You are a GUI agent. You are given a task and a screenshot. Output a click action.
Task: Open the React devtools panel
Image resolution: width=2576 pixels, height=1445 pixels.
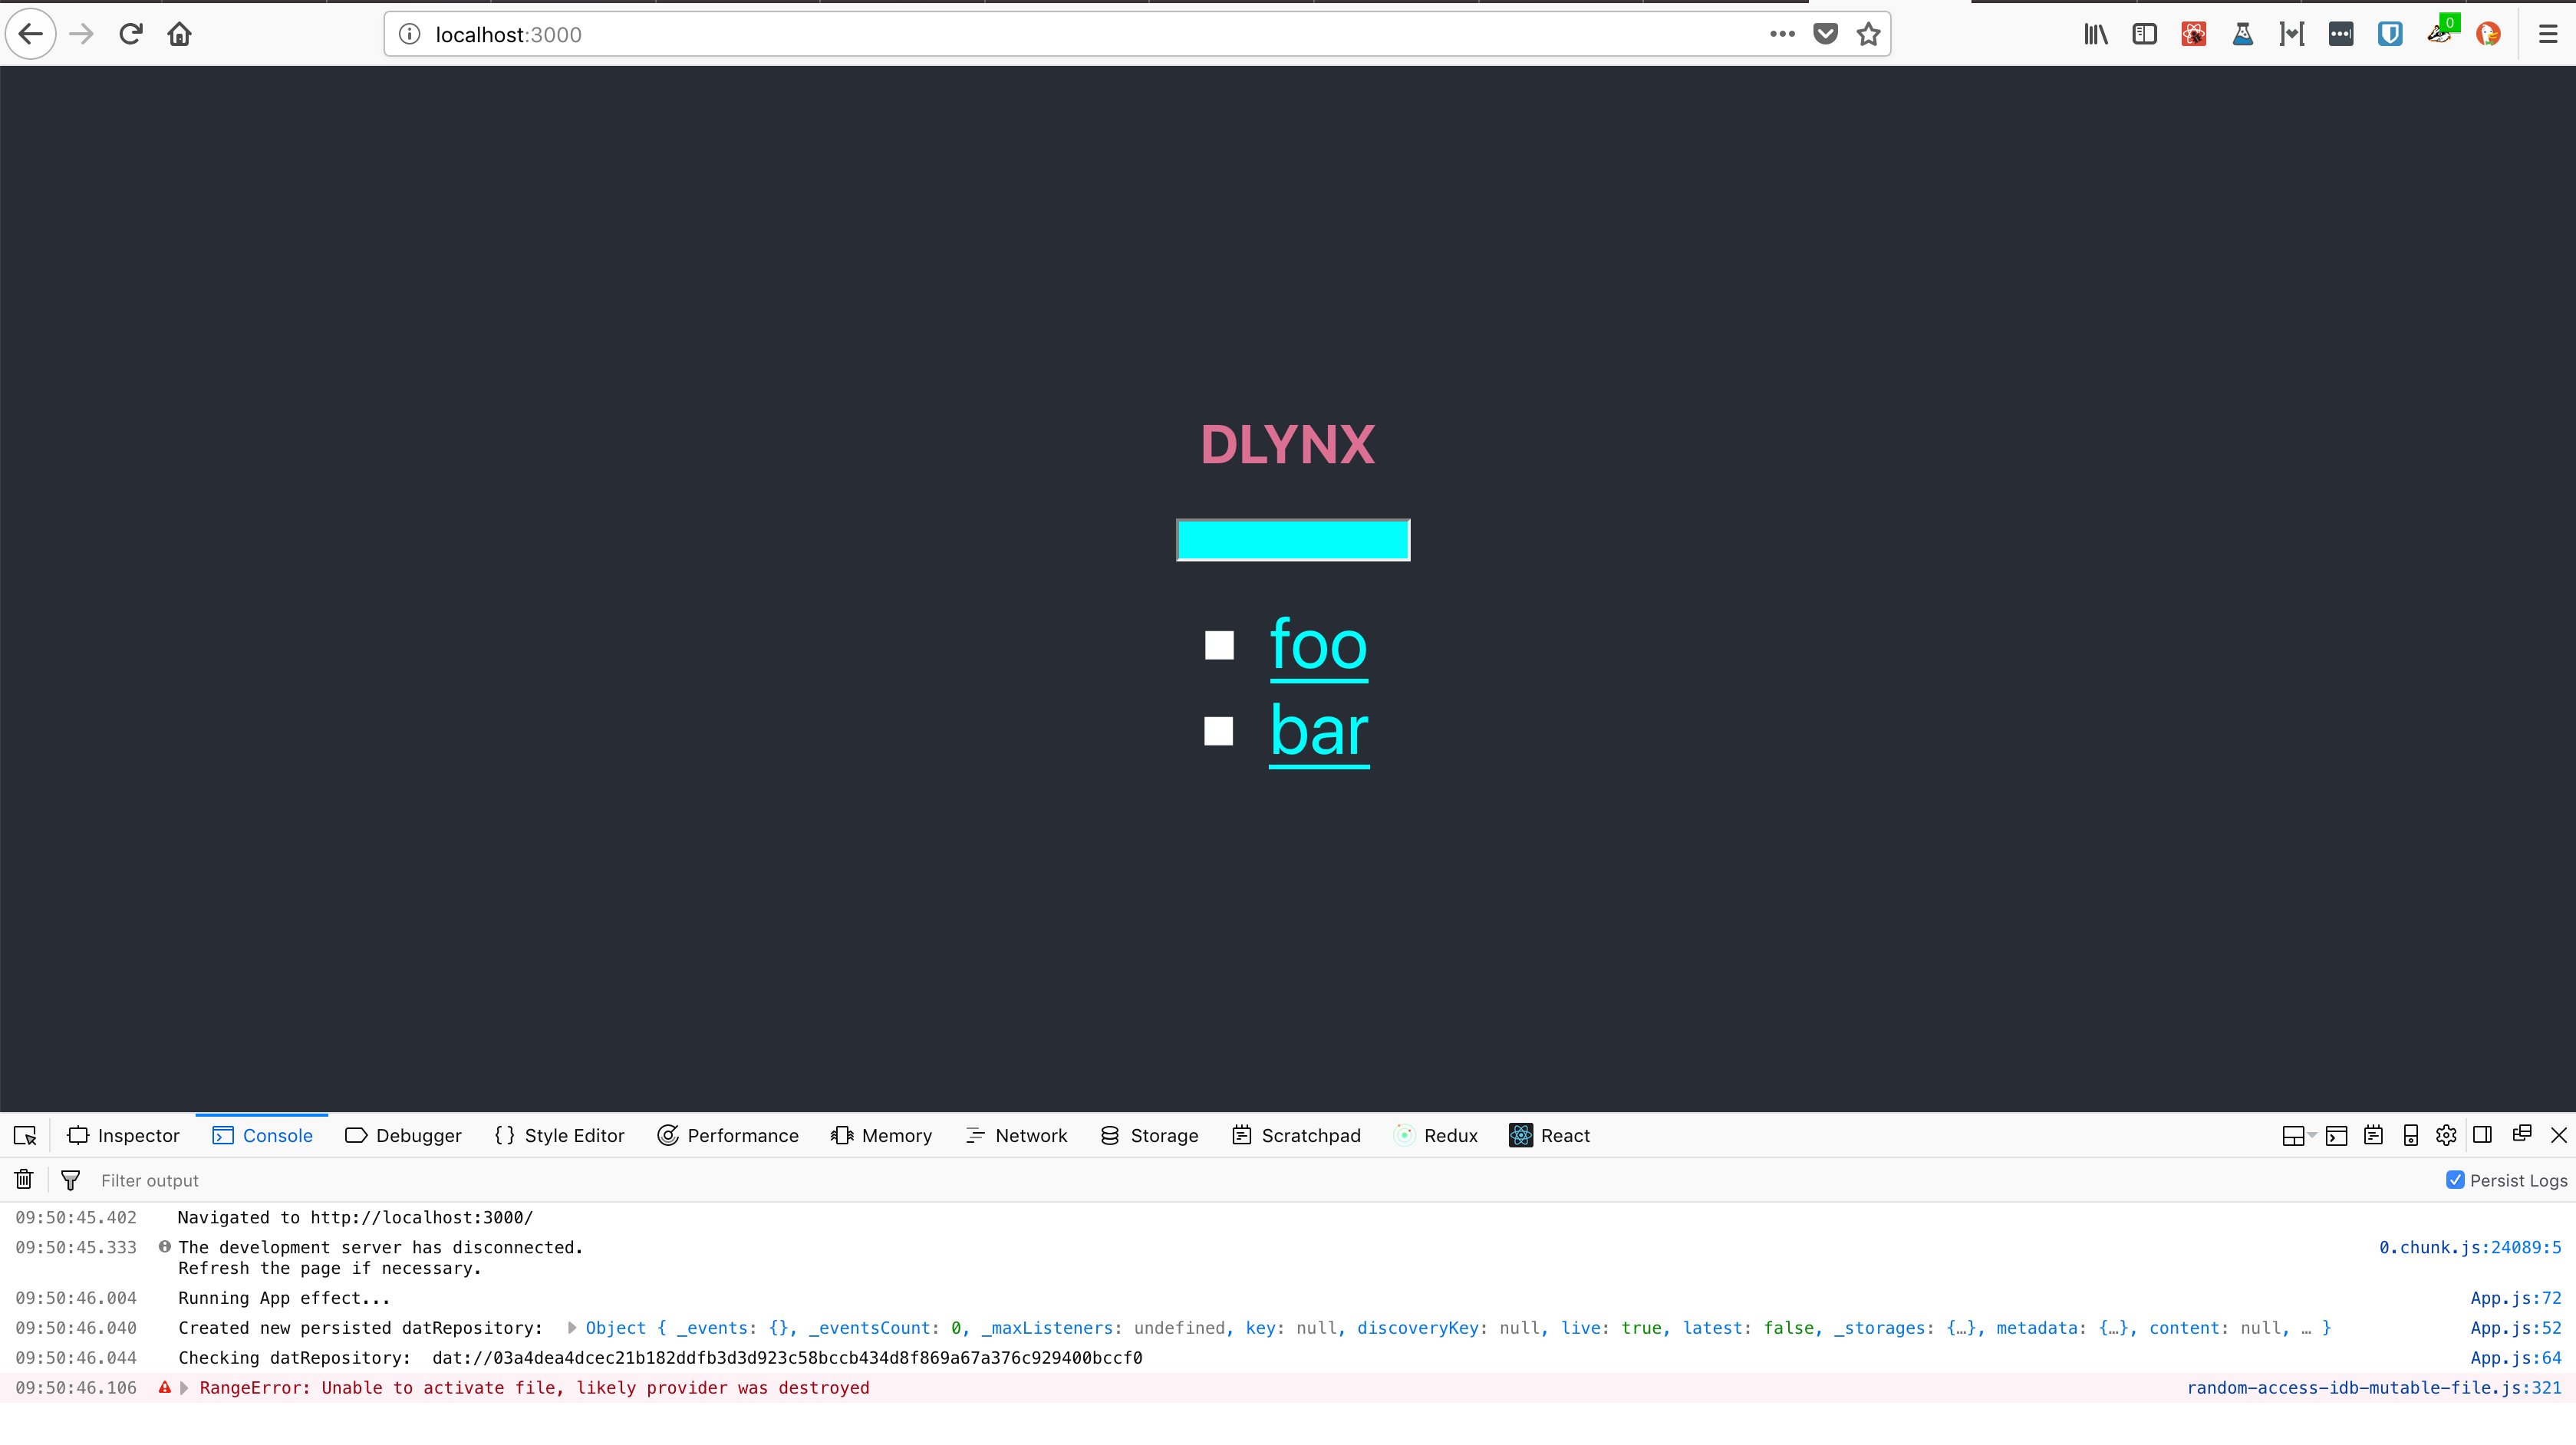tap(1549, 1135)
